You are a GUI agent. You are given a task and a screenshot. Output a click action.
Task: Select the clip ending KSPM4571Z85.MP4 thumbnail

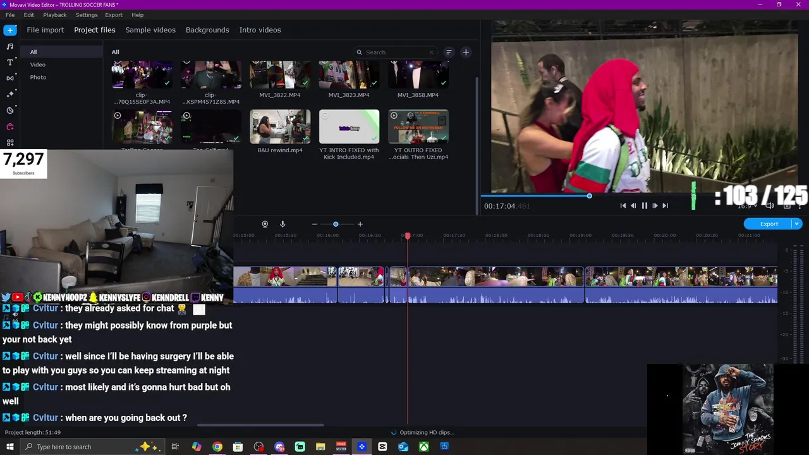pyautogui.click(x=210, y=75)
